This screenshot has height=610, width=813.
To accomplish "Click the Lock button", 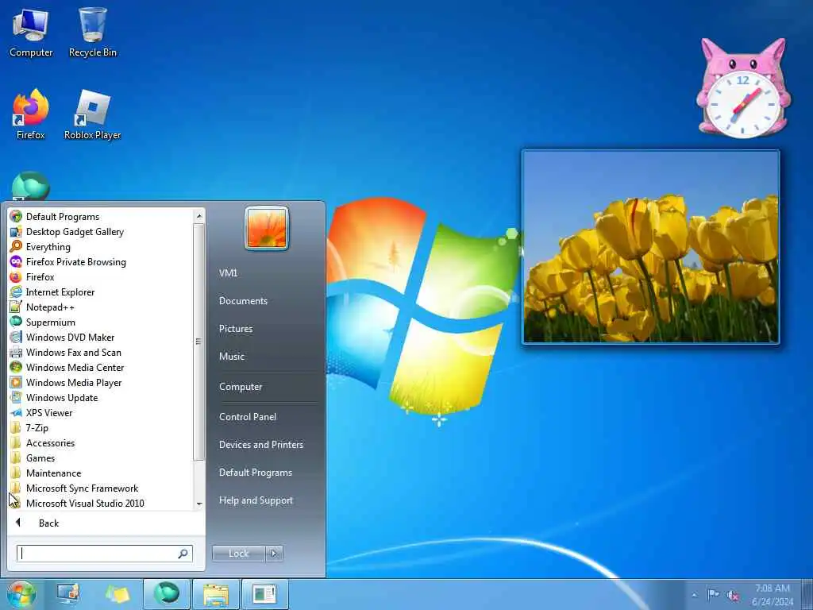I will click(x=238, y=554).
